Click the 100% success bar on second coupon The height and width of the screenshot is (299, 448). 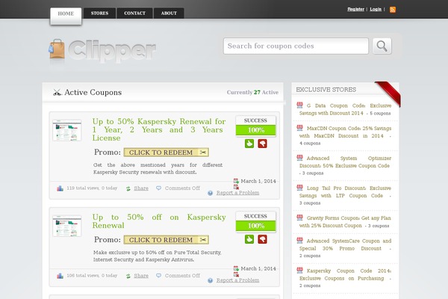(x=255, y=226)
